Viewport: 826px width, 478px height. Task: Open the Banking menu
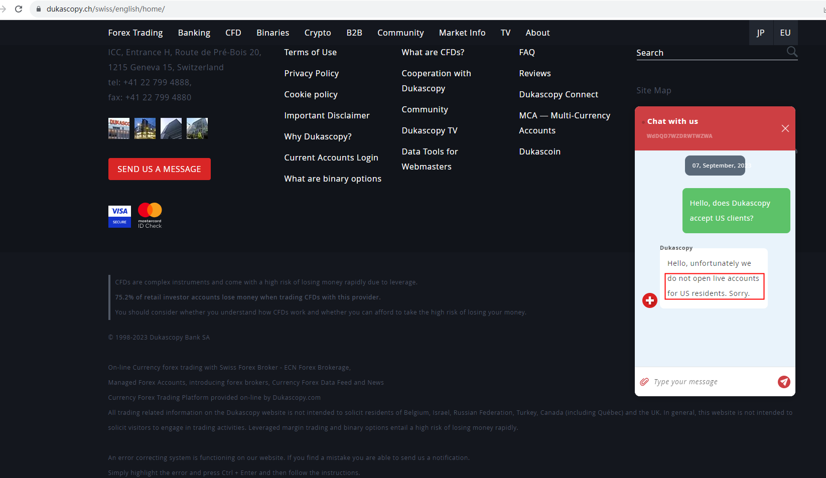click(194, 33)
